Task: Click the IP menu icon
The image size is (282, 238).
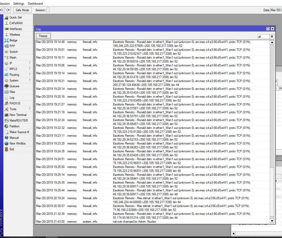Action: pos(7,63)
